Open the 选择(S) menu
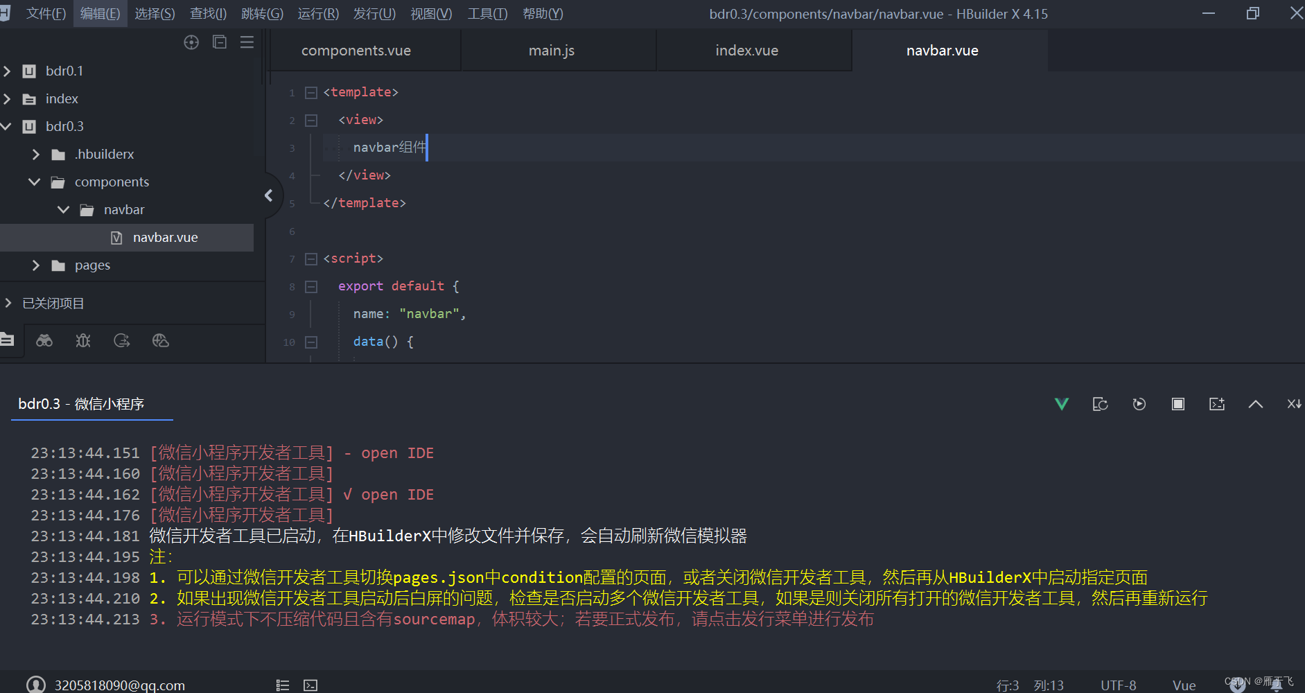The width and height of the screenshot is (1305, 693). pos(155,14)
